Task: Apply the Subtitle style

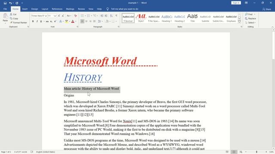Action: (205, 18)
